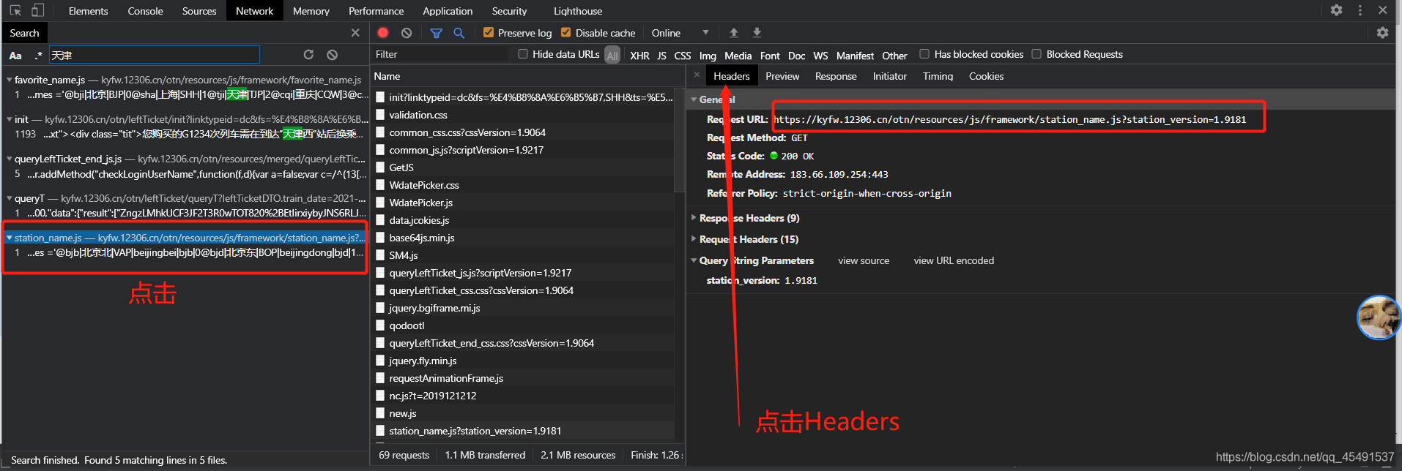Open Network panel settings gear icon
The height and width of the screenshot is (471, 1402).
[x=1382, y=33]
